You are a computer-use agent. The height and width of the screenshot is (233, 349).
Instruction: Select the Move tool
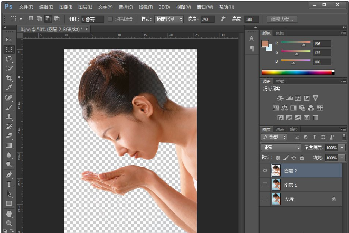[9, 40]
